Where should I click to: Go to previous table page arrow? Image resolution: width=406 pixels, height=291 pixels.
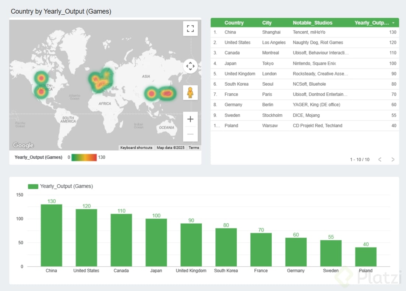pos(379,160)
